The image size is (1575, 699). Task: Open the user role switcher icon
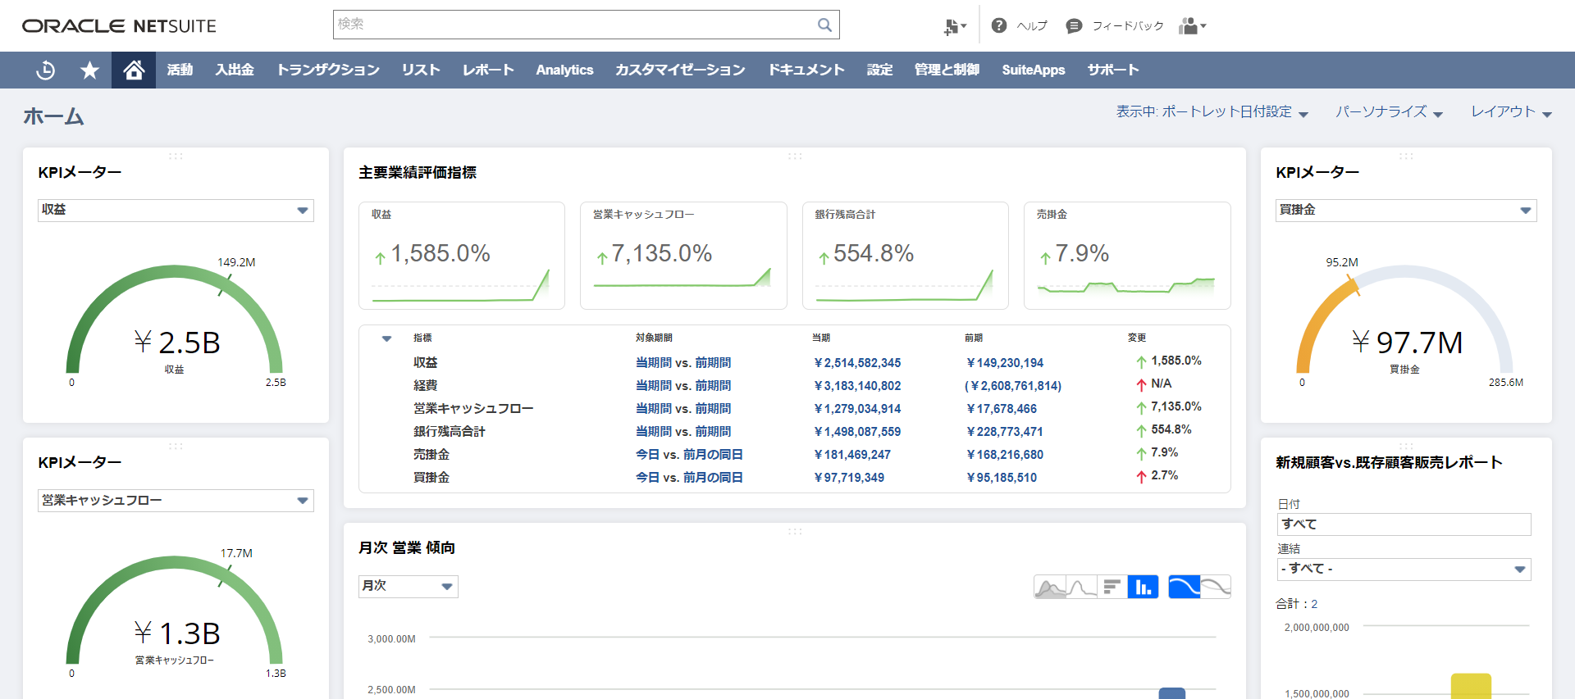click(1191, 26)
